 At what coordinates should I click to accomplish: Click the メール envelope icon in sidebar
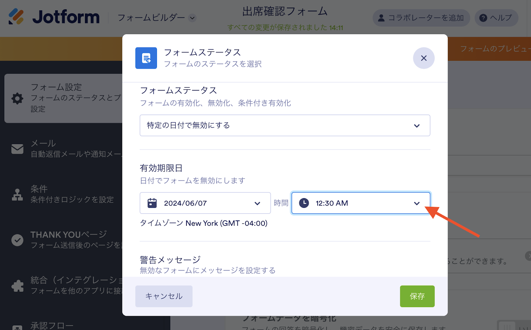click(17, 149)
